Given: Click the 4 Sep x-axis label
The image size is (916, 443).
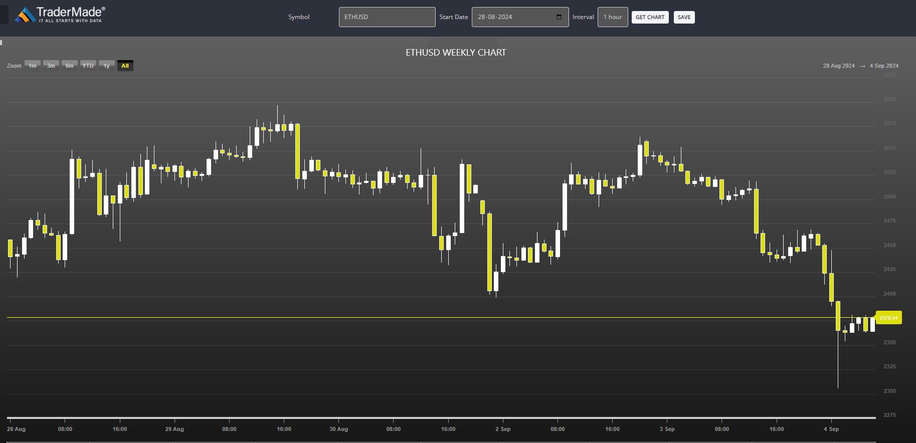Looking at the screenshot, I should point(831,429).
